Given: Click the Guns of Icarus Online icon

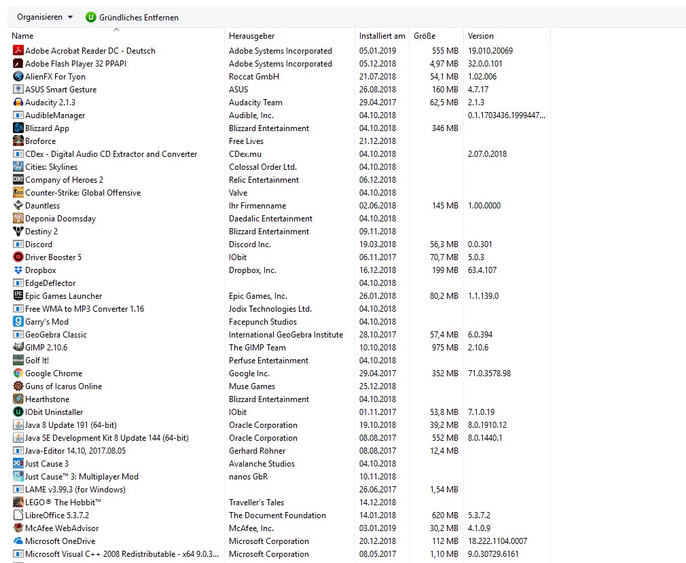Looking at the screenshot, I should point(18,386).
